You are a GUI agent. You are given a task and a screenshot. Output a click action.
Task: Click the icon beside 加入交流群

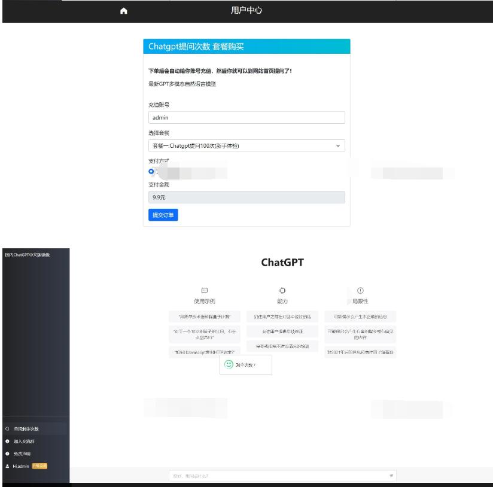tap(7, 441)
